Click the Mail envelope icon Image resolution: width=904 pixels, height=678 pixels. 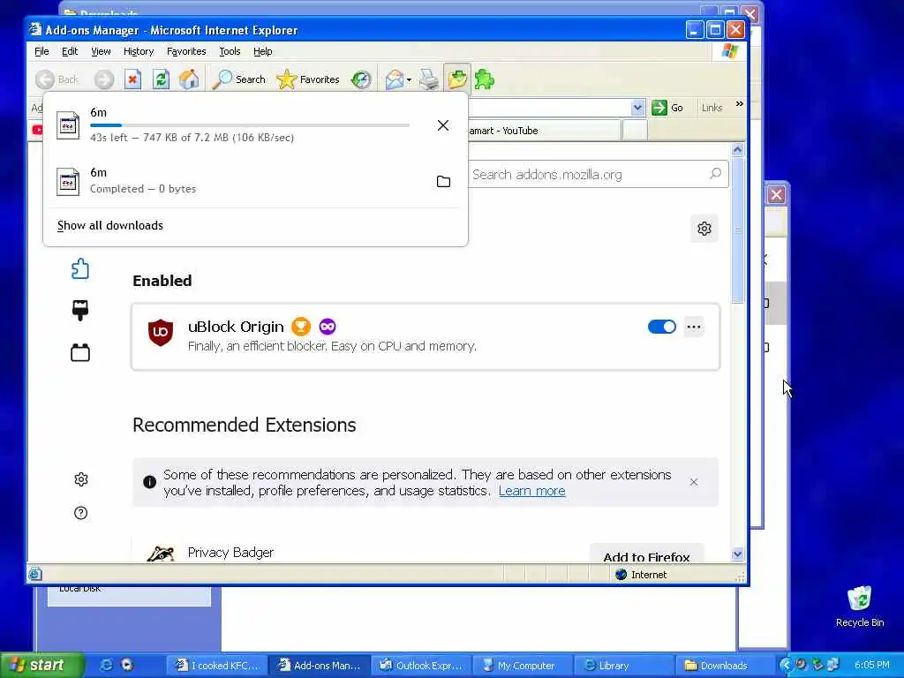coord(395,79)
